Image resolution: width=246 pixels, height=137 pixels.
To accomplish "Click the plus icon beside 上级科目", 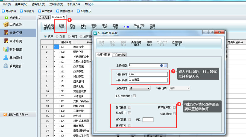I will [161, 66].
